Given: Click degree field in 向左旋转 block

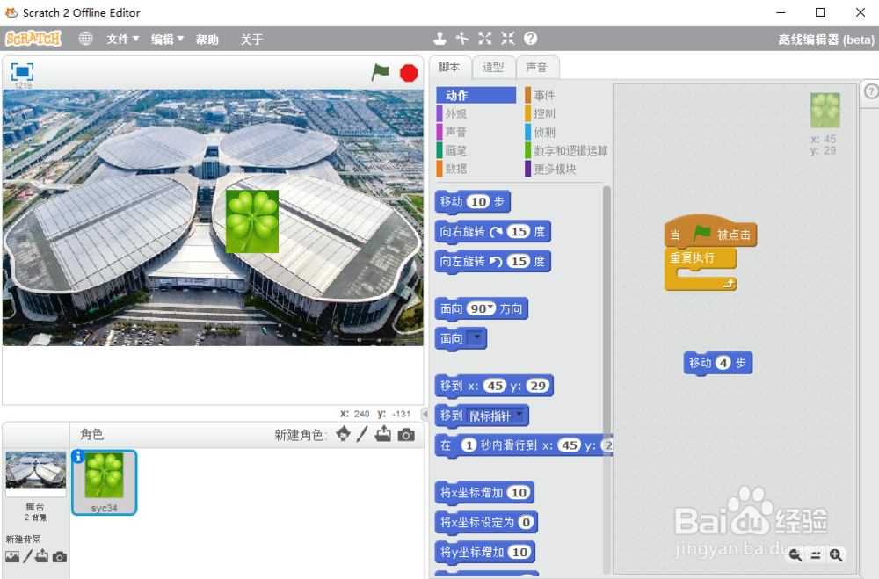Looking at the screenshot, I should pos(519,261).
